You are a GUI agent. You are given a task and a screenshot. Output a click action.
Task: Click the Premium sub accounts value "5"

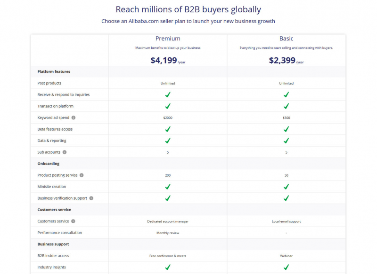pyautogui.click(x=168, y=152)
